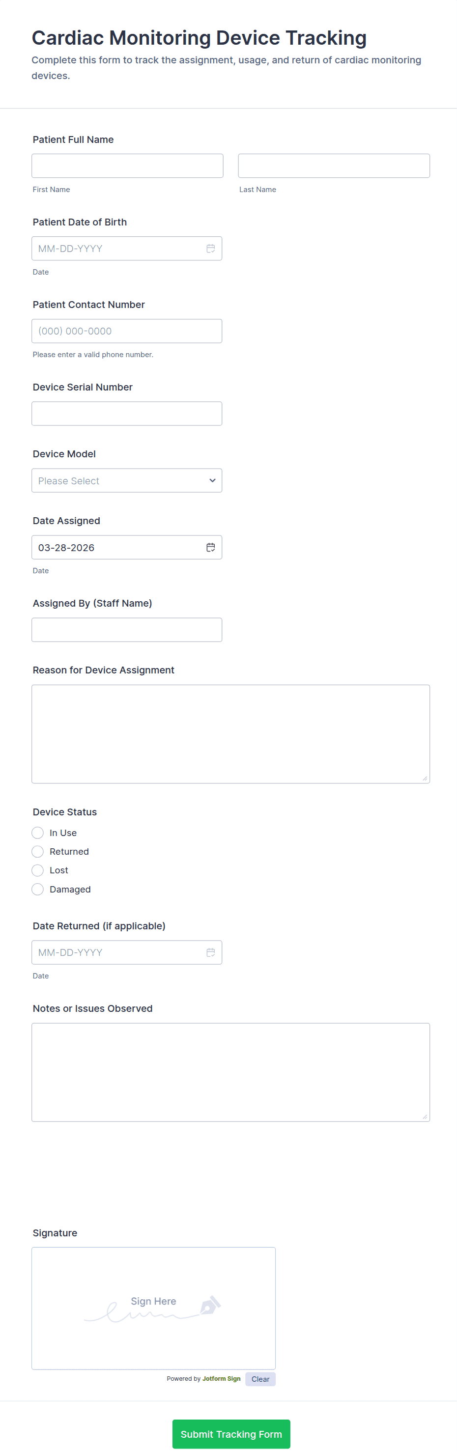457x1451 pixels.
Task: Choose the Damaged status option
Action: [38, 890]
